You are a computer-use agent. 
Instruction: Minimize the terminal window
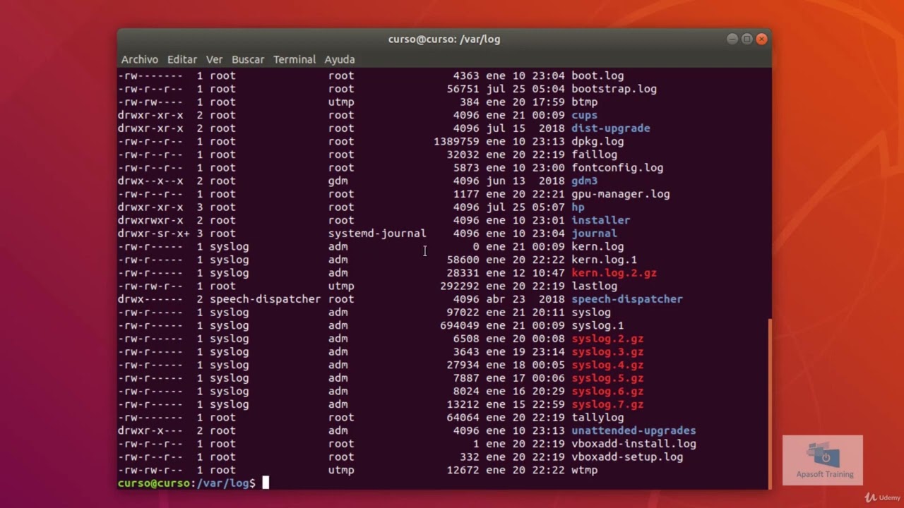pos(732,39)
